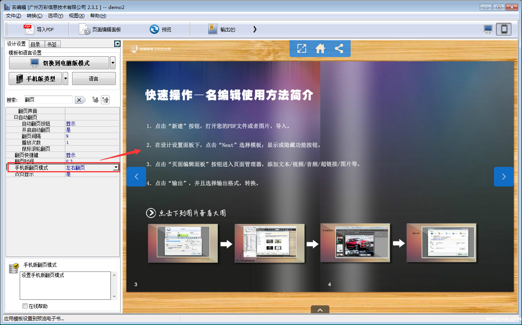Clear the search box with X button
Viewport: 522px width, 325px height.
pyautogui.click(x=80, y=100)
